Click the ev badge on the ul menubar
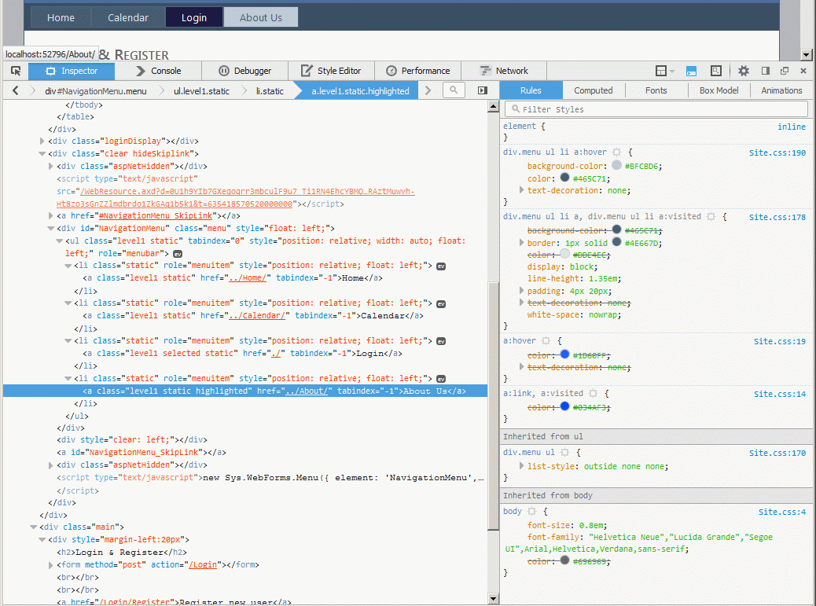This screenshot has width=816, height=606. (178, 254)
